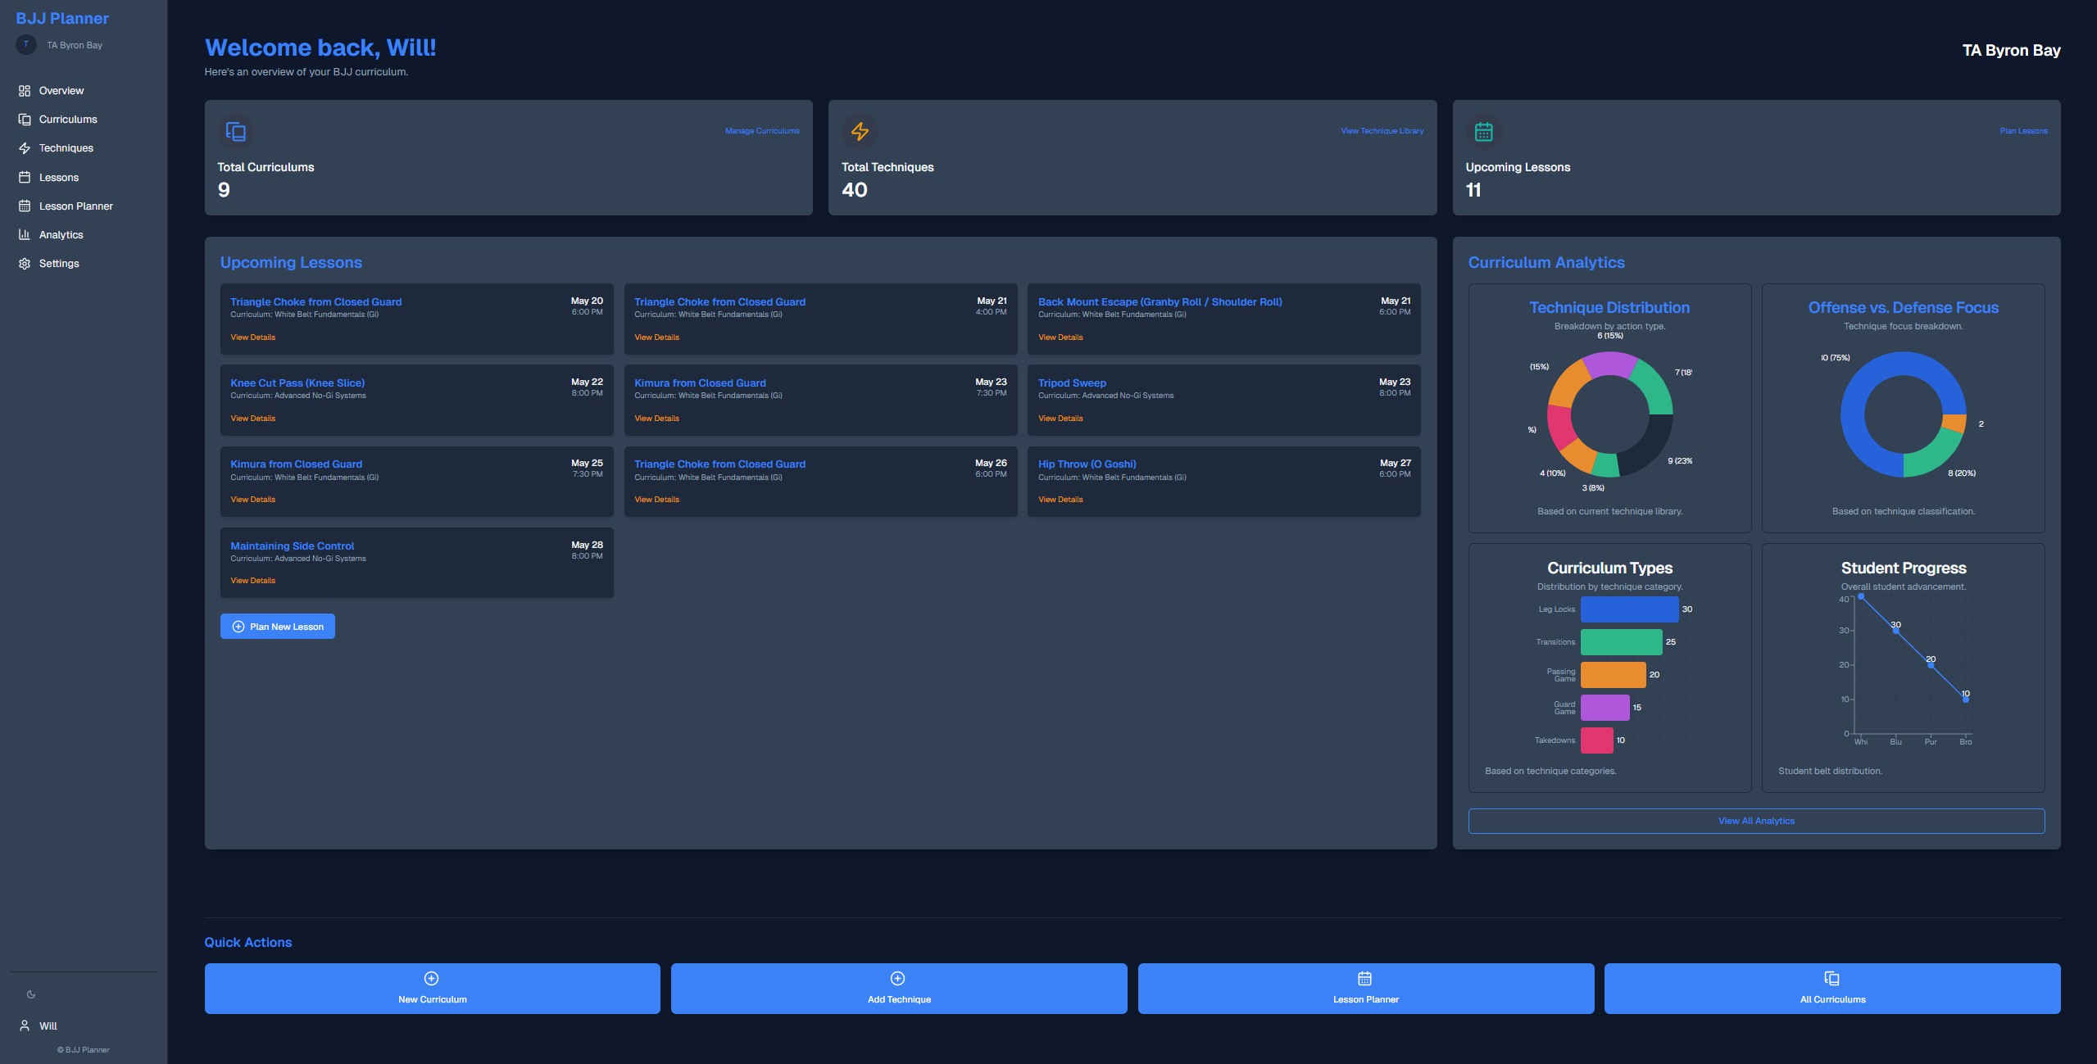
Task: Click the Overview grid icon in sidebar
Action: (25, 91)
